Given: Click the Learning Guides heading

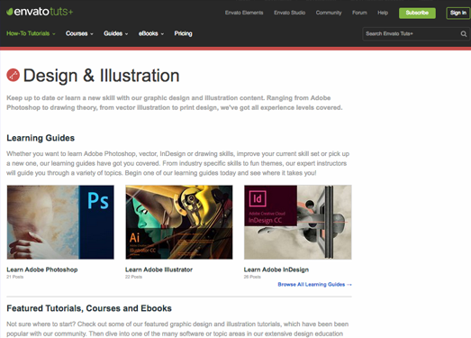Looking at the screenshot, I should [x=41, y=138].
